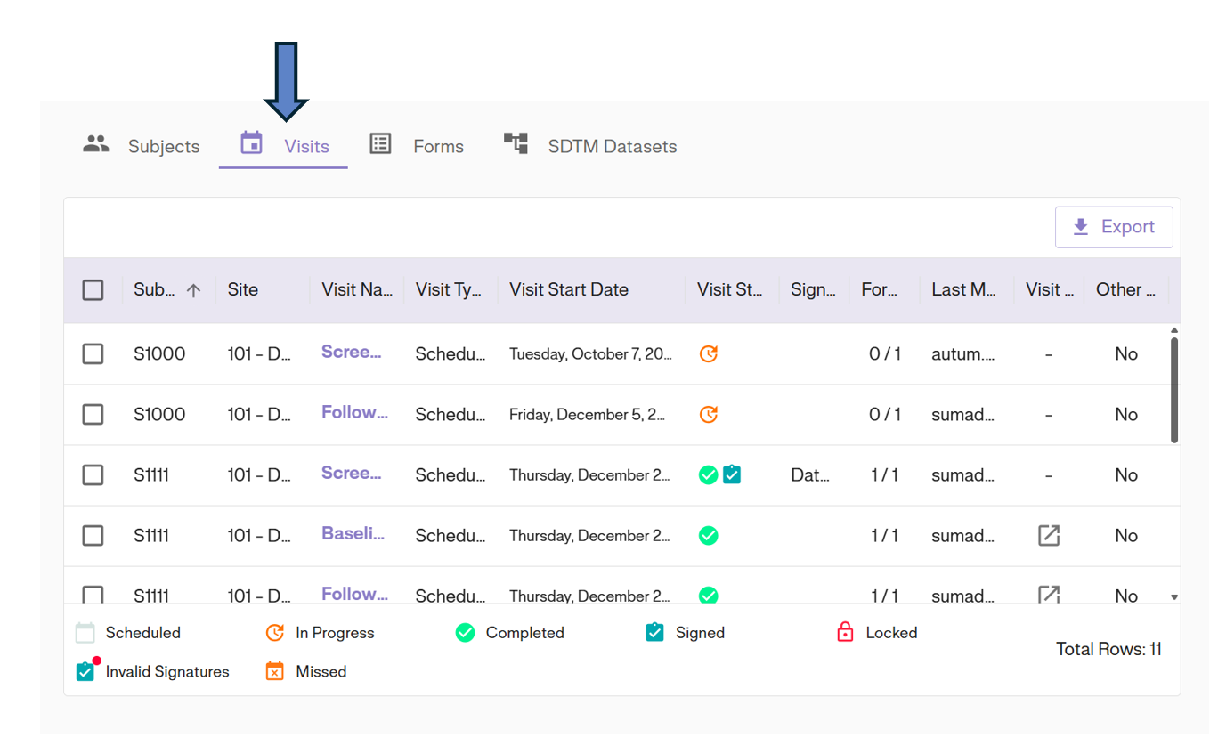Click the Visit Start Date column header

[x=569, y=290]
